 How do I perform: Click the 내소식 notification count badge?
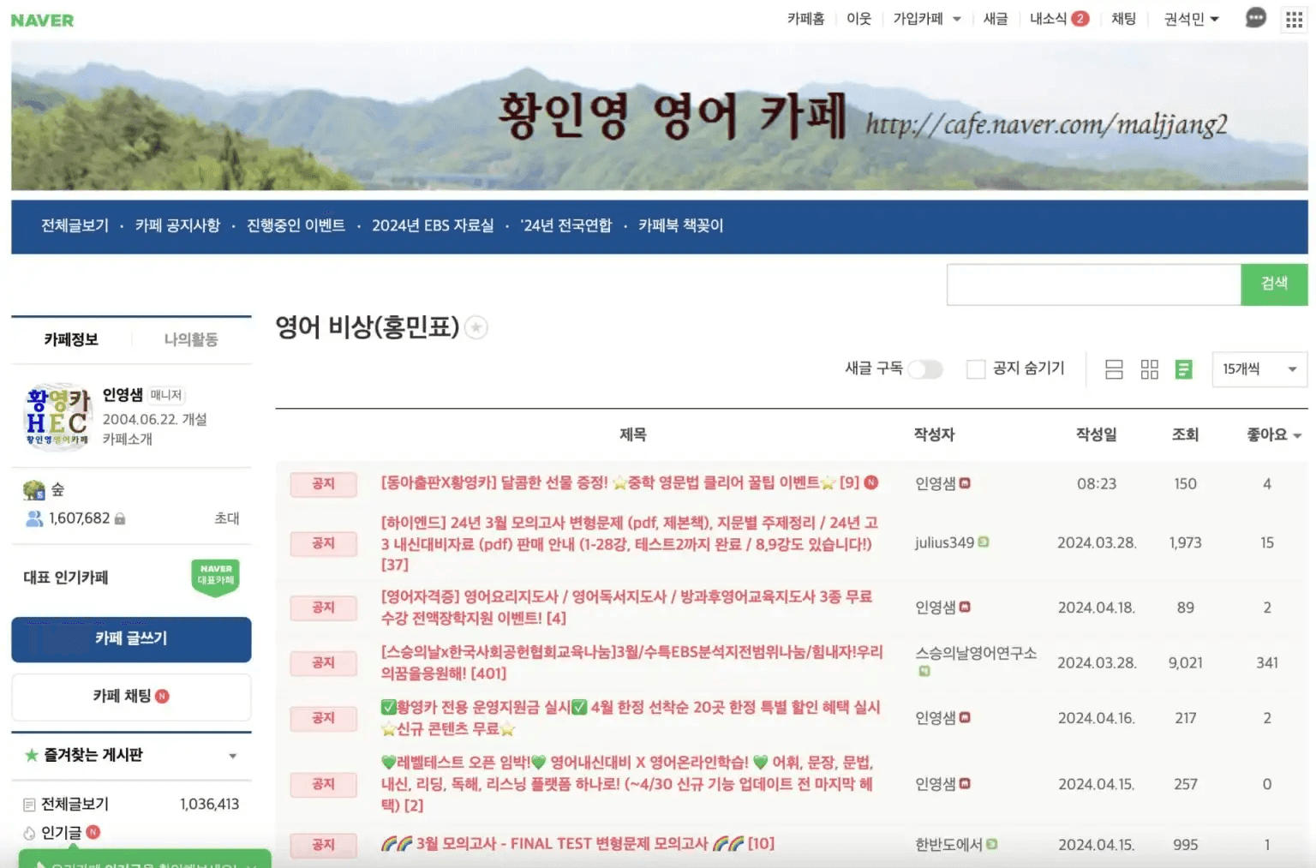[x=1080, y=18]
